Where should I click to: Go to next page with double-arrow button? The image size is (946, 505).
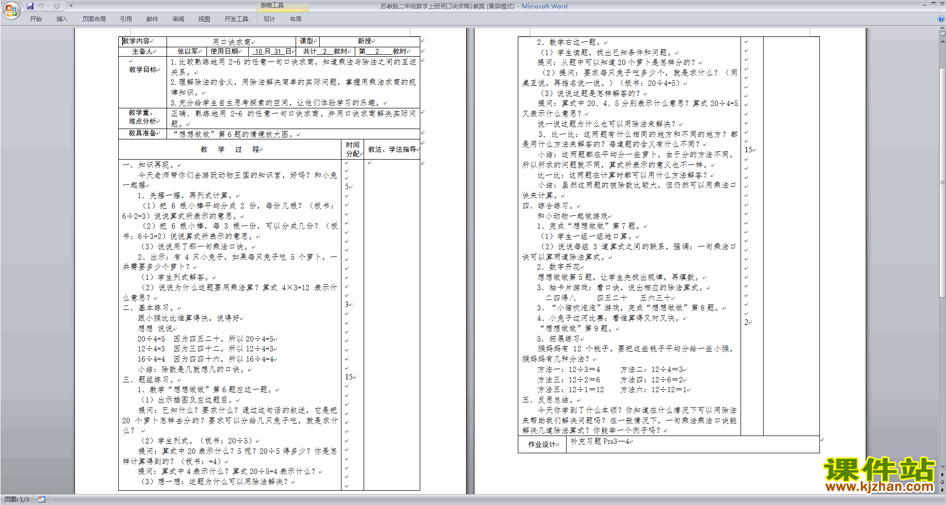943,489
